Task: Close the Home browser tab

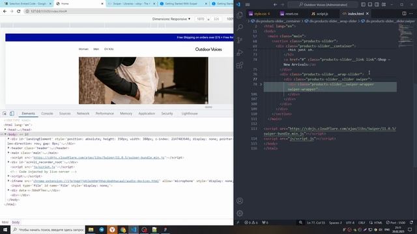Action: pyautogui.click(x=102, y=4)
